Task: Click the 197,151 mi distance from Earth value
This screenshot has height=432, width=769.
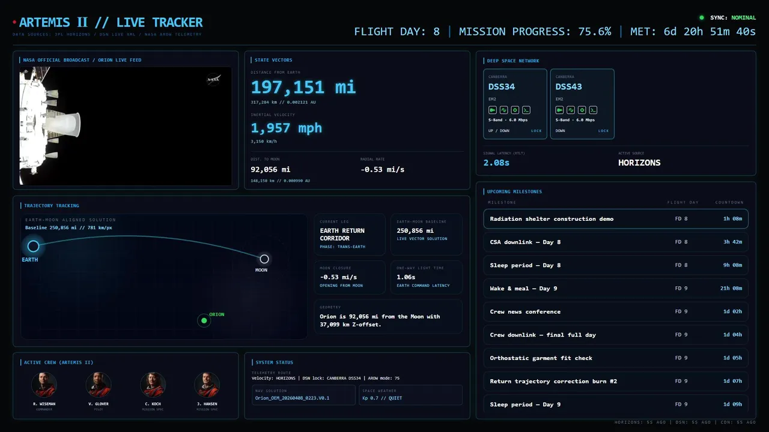Action: pos(303,88)
